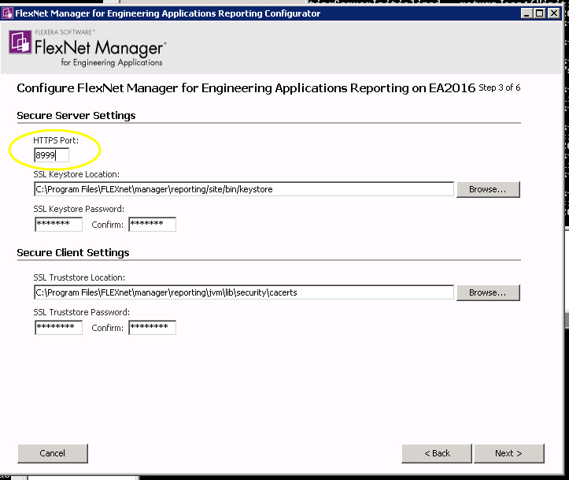Click the 'Secure Server Settings' heading

click(76, 116)
